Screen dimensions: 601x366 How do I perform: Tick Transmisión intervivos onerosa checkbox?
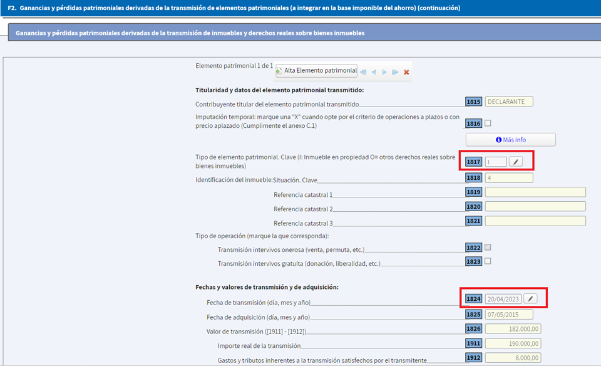[x=488, y=248]
